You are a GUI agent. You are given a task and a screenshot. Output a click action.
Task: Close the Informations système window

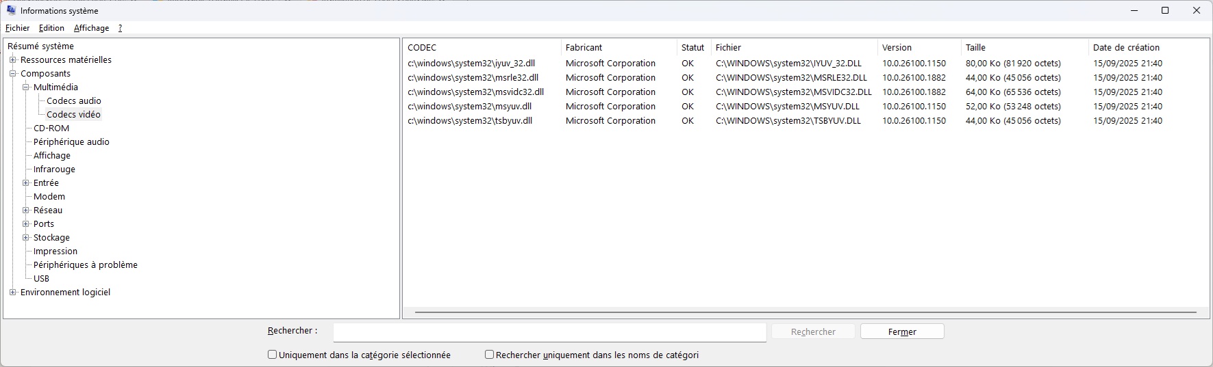[x=1197, y=10]
